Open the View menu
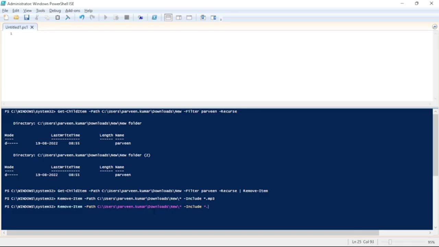The height and width of the screenshot is (247, 439). coord(27,11)
